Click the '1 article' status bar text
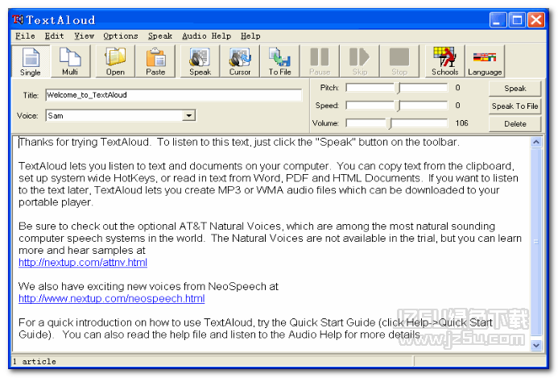Screen dimensions: 558x378 [35, 362]
